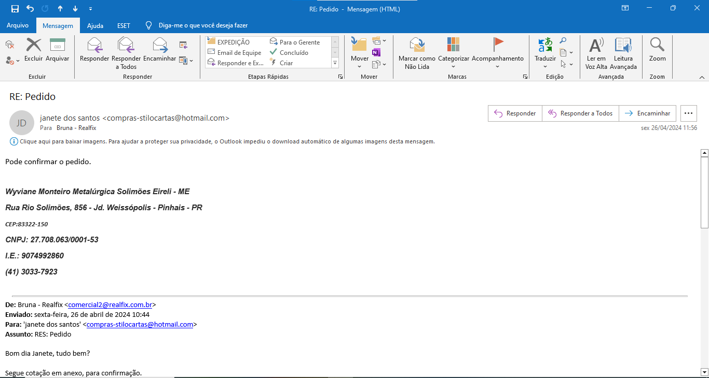Open the comercial2@realfix.com.br email link
The height and width of the screenshot is (378, 709).
110,305
